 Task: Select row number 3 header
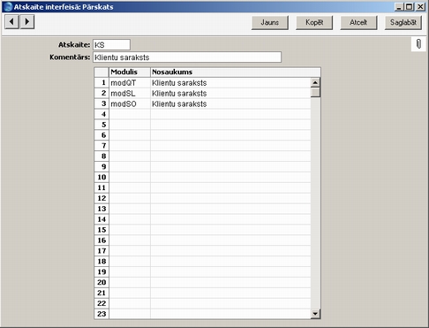(x=102, y=103)
